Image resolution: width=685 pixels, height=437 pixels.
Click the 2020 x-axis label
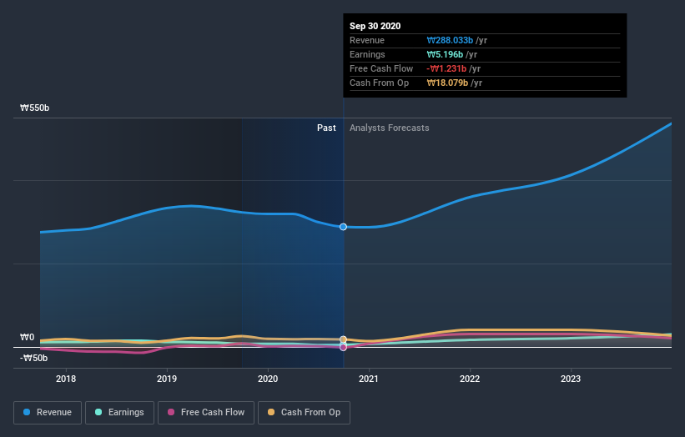(x=268, y=379)
